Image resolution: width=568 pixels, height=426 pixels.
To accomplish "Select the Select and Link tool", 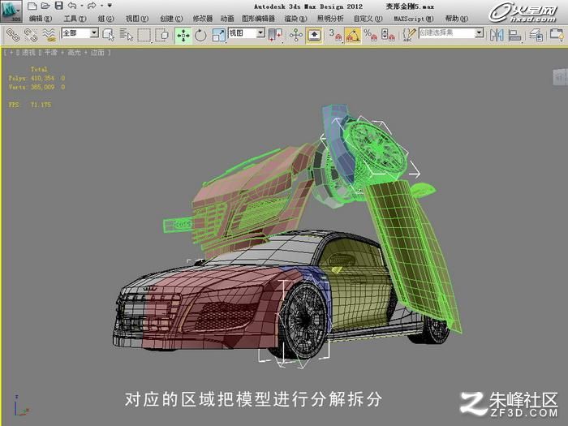I will [13, 35].
